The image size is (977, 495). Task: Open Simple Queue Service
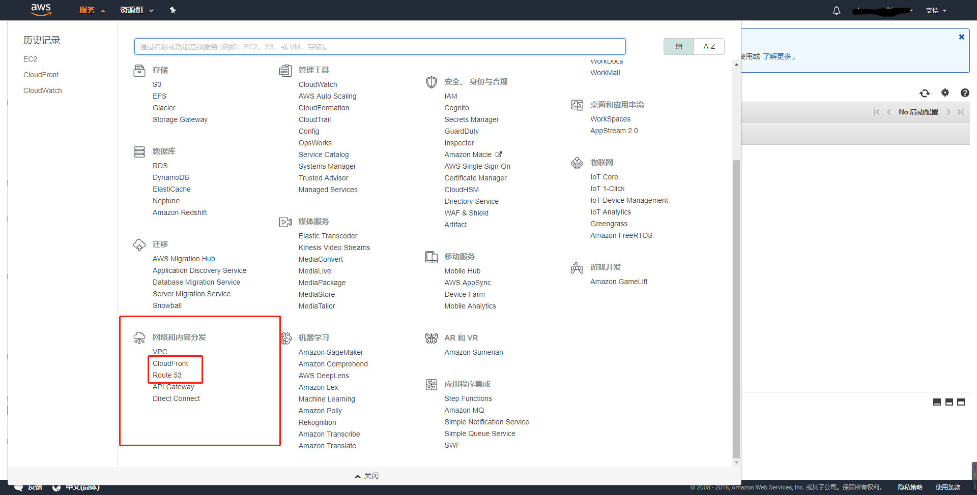480,434
